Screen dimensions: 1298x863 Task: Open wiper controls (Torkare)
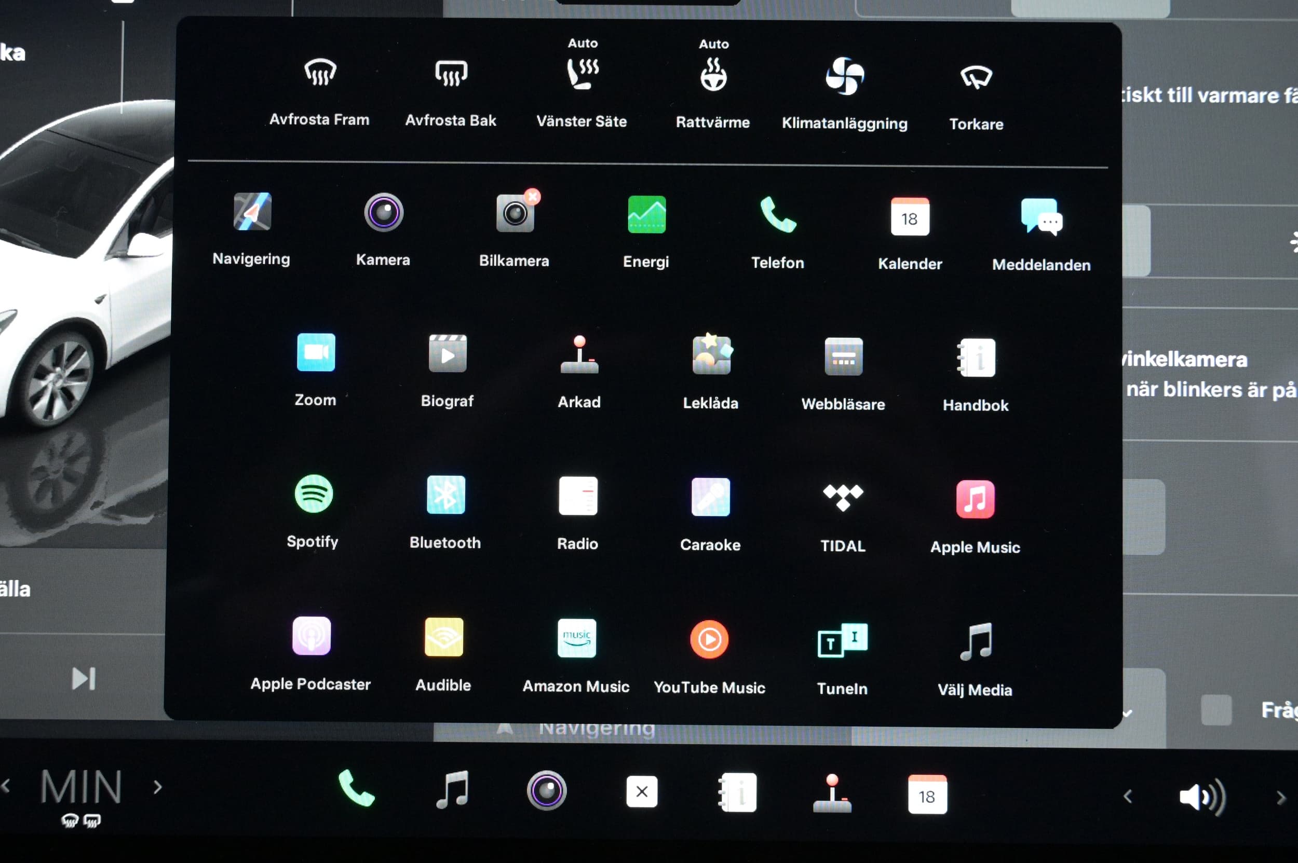977,98
